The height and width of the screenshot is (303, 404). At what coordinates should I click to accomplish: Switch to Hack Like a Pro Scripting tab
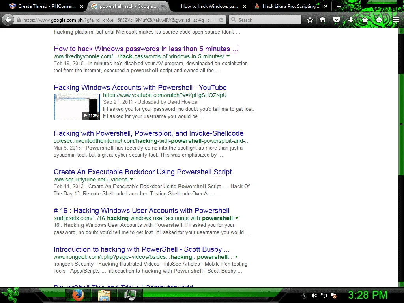click(291, 6)
